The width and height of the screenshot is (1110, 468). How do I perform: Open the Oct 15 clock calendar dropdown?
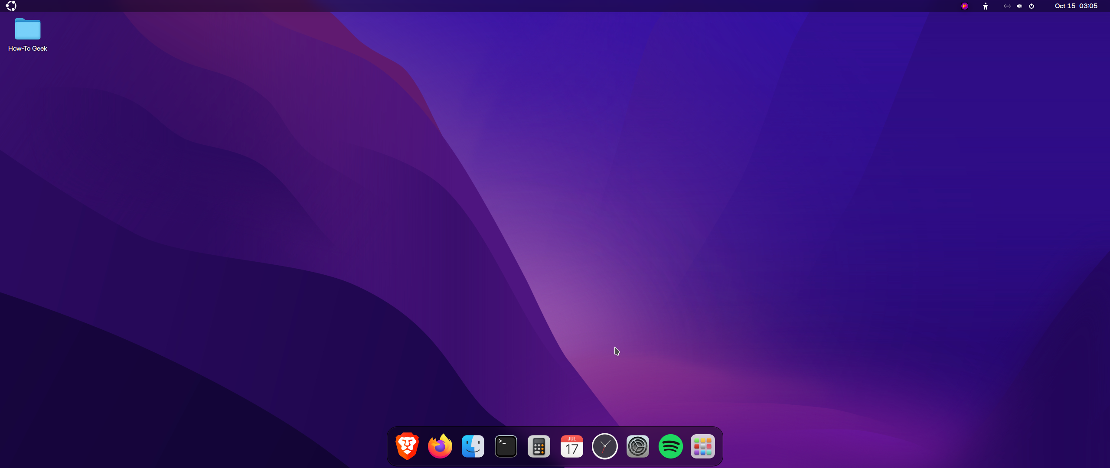[1076, 6]
